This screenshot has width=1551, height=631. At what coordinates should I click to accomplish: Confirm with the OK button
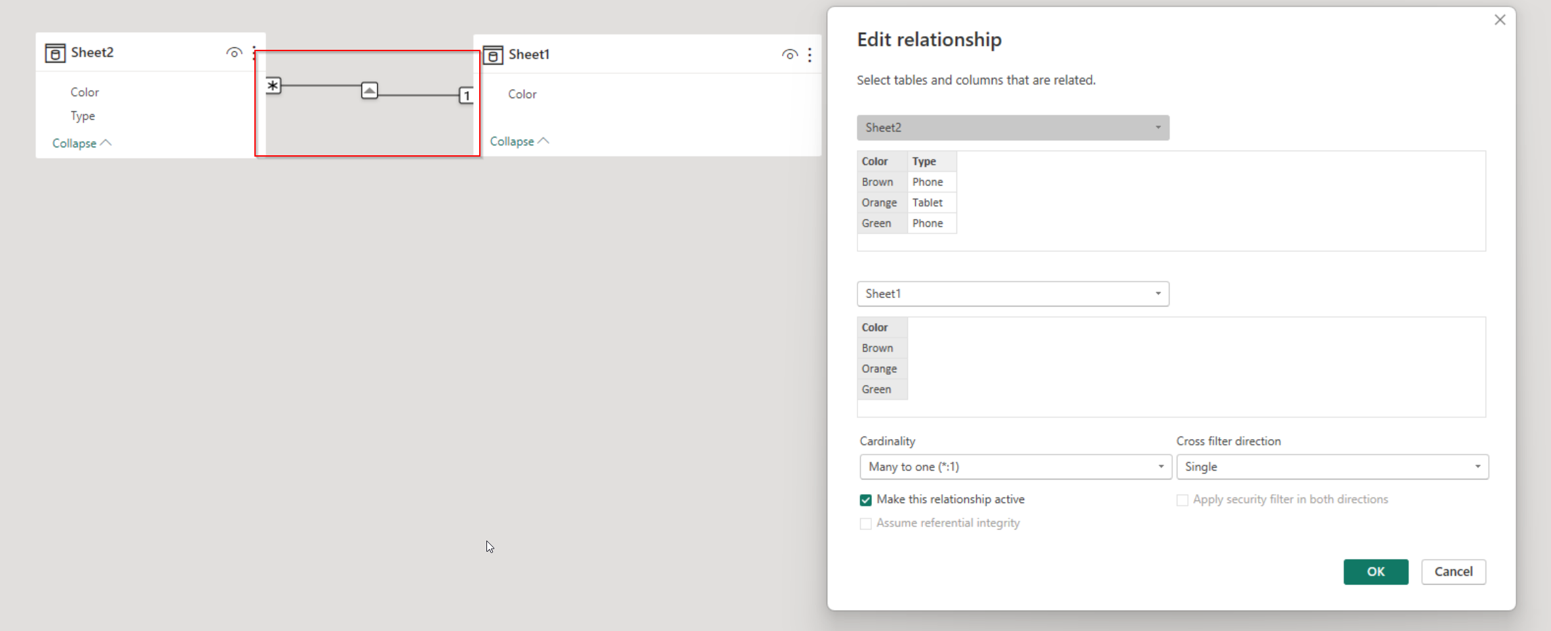(1375, 571)
